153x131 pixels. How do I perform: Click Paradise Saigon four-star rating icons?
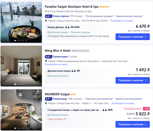click(x=104, y=7)
